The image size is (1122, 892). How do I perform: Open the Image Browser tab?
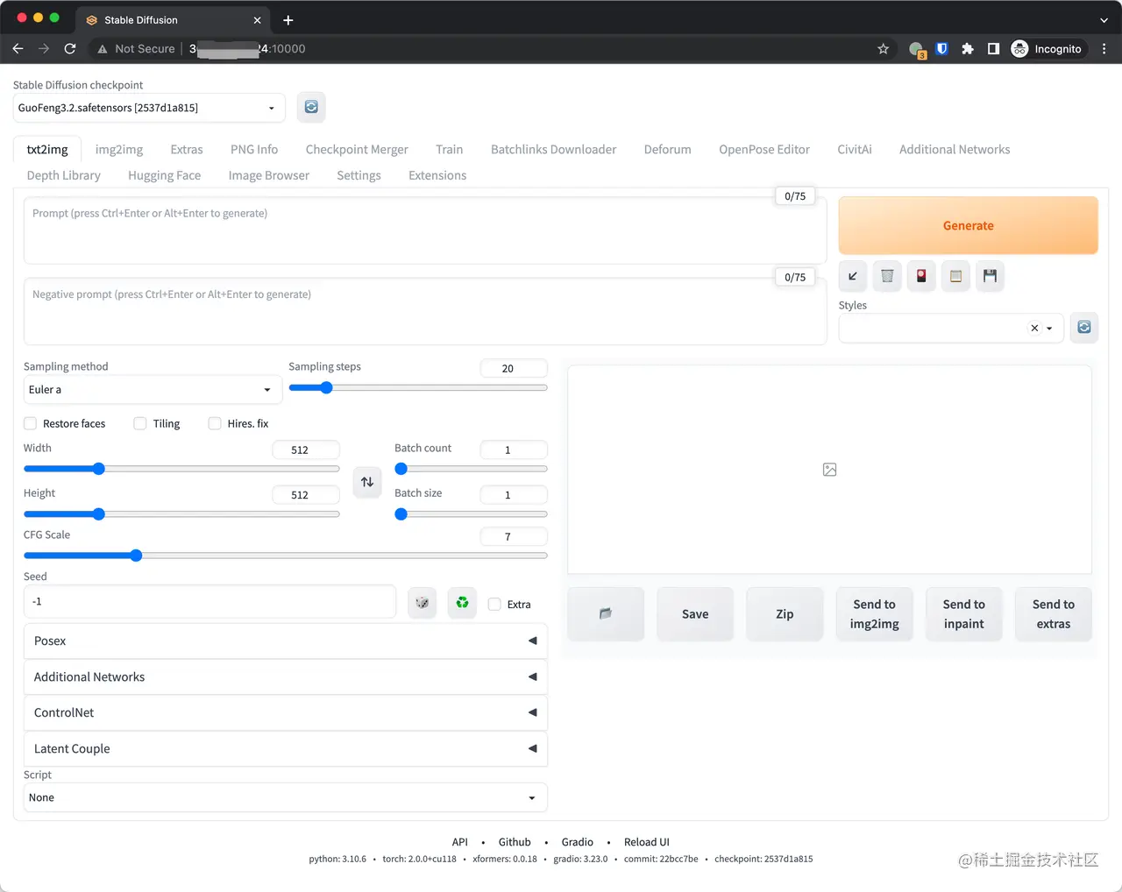pos(269,175)
